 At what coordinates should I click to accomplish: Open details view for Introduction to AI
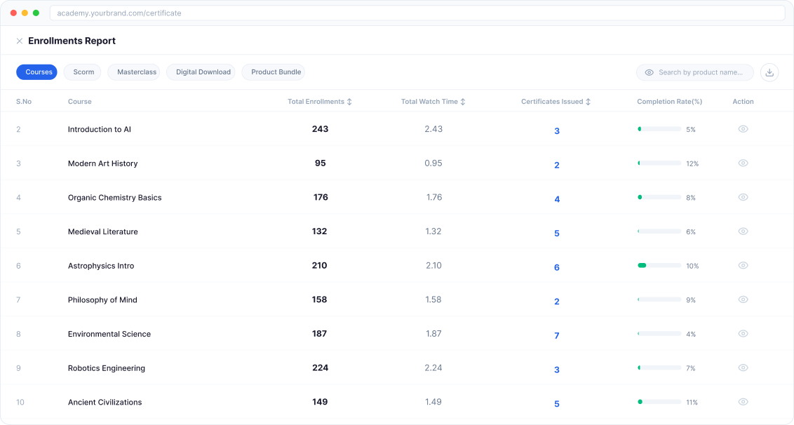743,129
